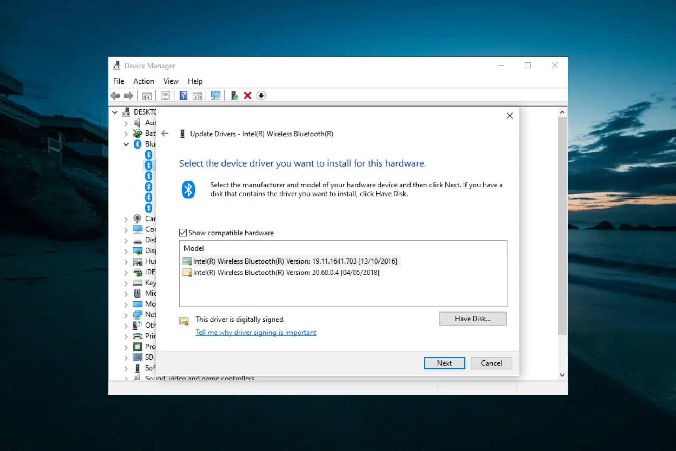Click the forward navigation arrow in the toolbar
Viewport: 676px width, 451px height.
(129, 95)
